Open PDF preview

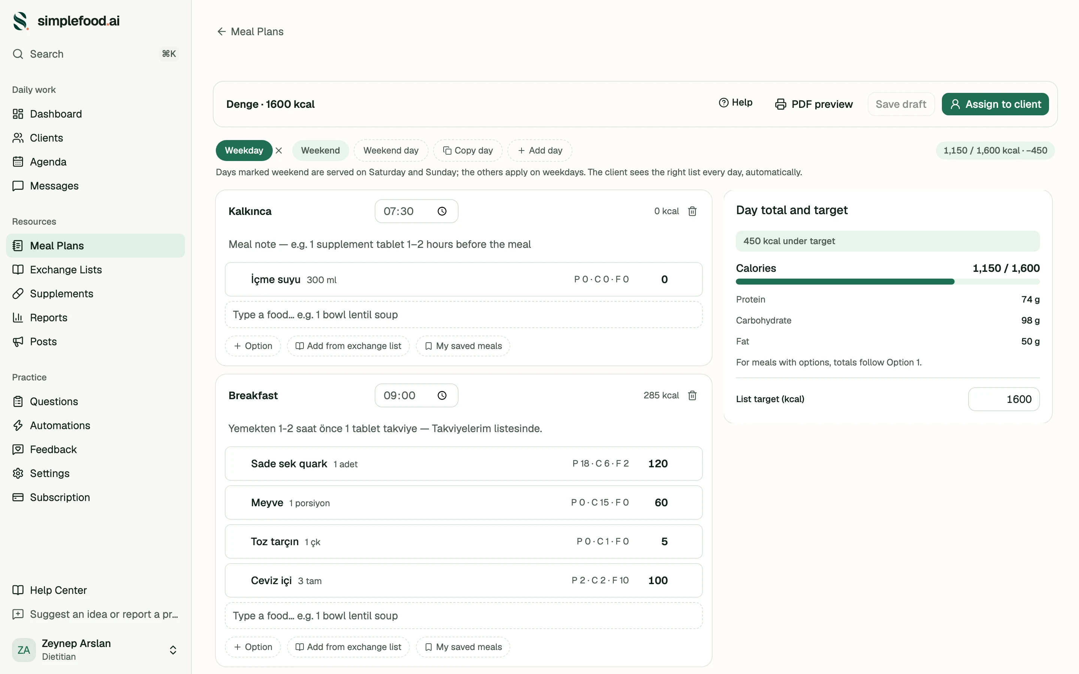pos(814,104)
